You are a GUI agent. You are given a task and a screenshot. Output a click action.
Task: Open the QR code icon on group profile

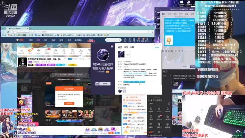click(112, 46)
